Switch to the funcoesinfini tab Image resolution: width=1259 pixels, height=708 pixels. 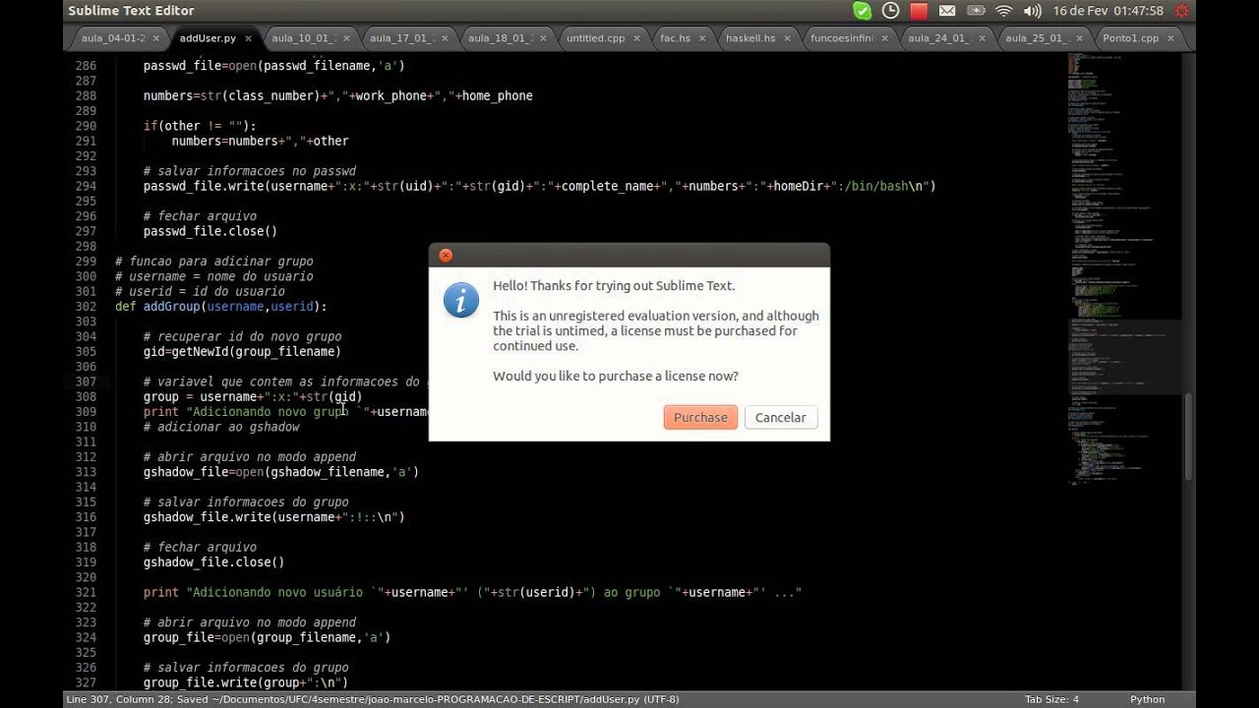(x=843, y=38)
